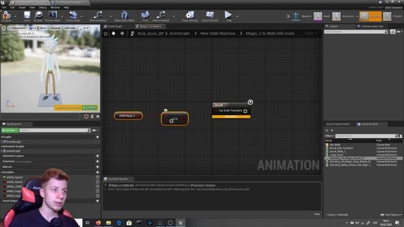Compile the animation blueprint
This screenshot has height=227, width=404.
coord(6,16)
